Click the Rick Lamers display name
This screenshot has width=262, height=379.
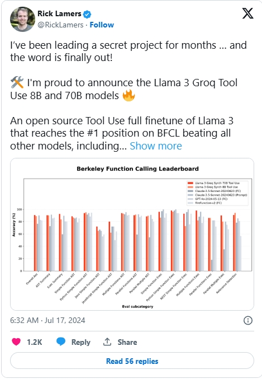[x=59, y=14]
